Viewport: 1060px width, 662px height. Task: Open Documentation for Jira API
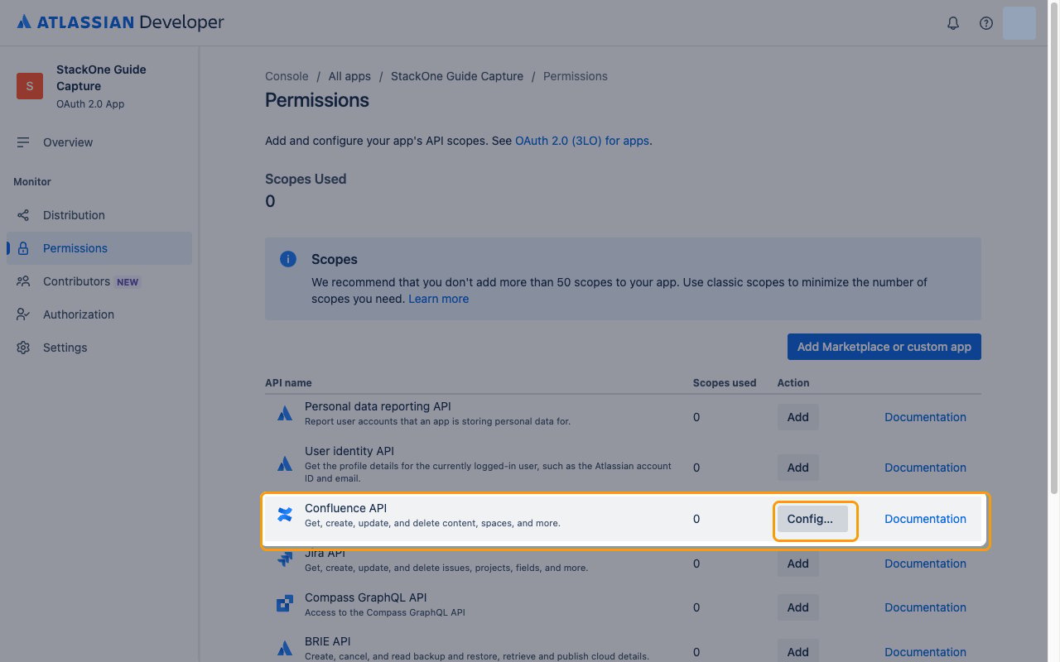(x=925, y=564)
